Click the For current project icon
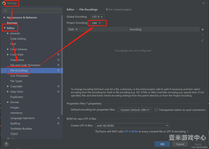209x149 pixels. 107,10
